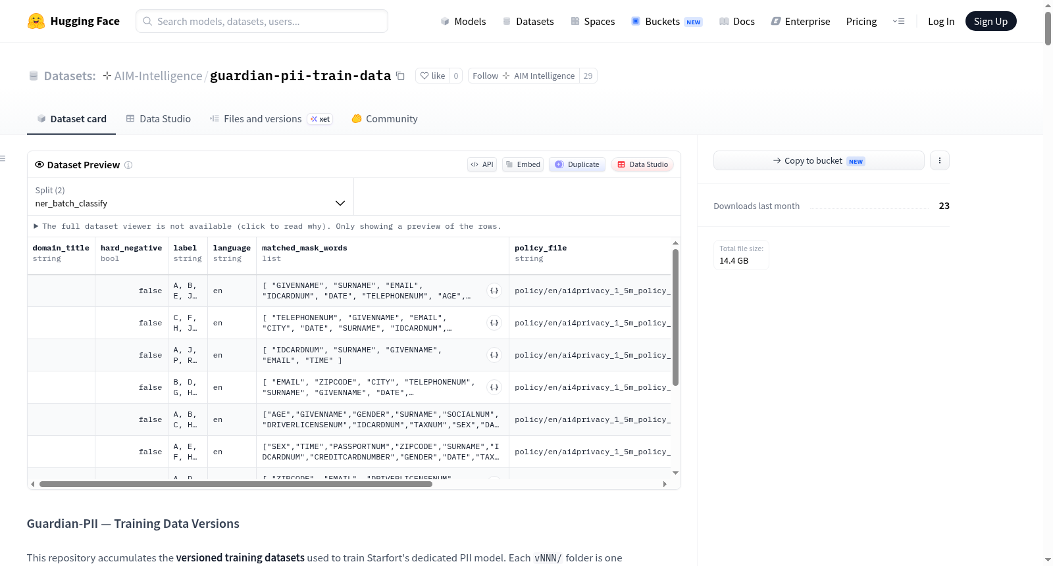Click the like count '0'

(x=456, y=76)
